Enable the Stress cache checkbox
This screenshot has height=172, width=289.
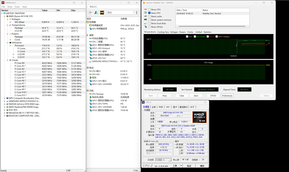click(150, 16)
